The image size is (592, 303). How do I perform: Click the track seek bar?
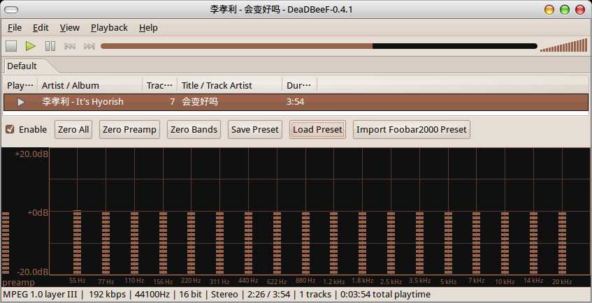[319, 46]
